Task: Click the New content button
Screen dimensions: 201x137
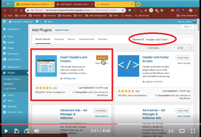Action: point(48,21)
